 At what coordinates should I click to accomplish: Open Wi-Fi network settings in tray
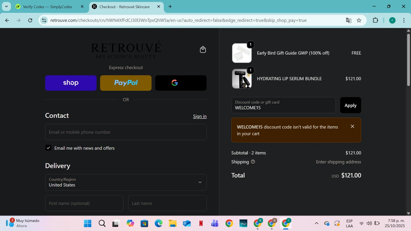click(361, 223)
